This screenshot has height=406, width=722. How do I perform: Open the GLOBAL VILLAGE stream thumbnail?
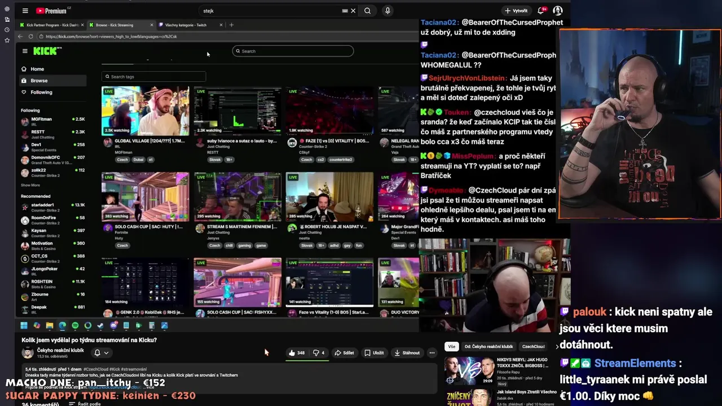click(145, 111)
